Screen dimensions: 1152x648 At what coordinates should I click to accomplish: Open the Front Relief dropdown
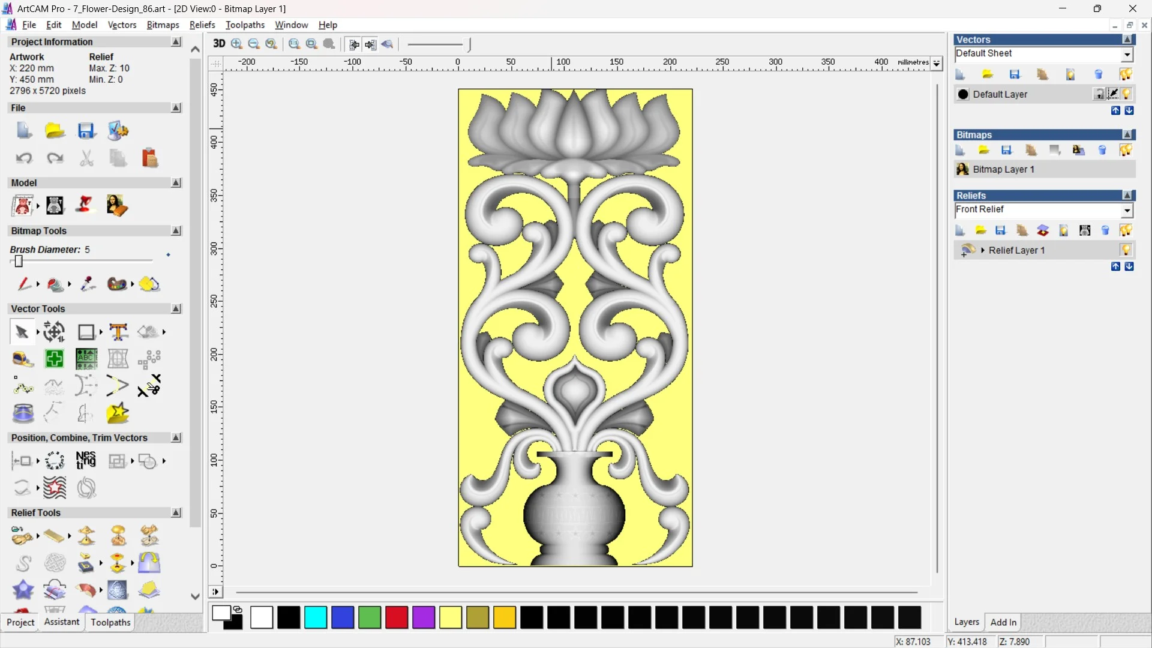(1128, 210)
